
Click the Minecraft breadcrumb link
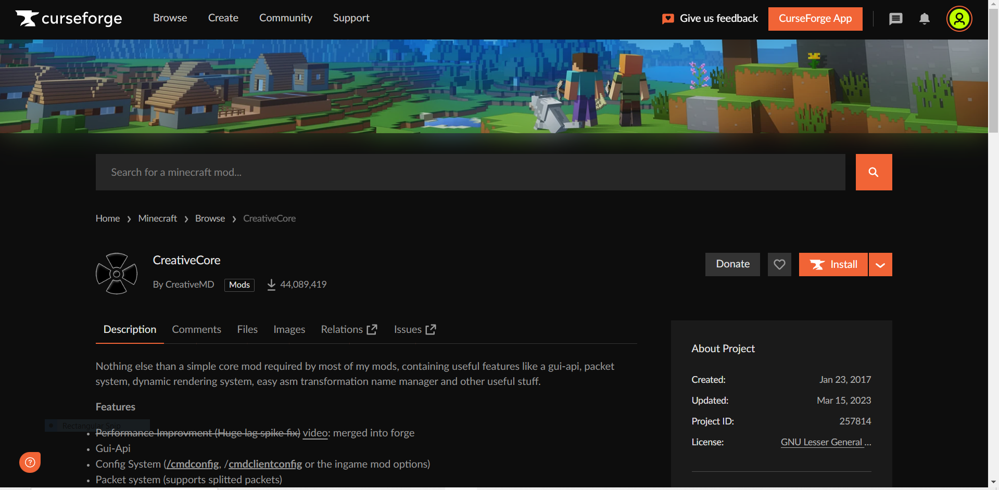click(157, 218)
